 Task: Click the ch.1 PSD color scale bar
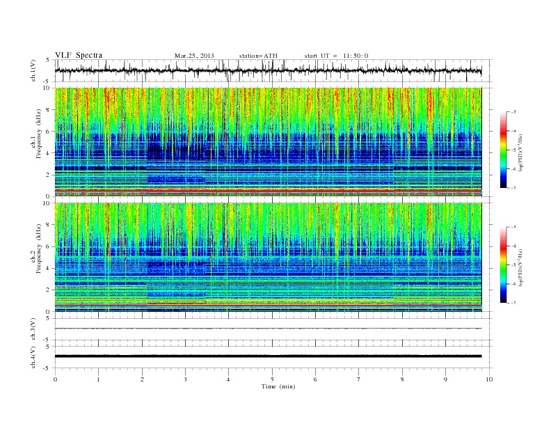(x=503, y=150)
